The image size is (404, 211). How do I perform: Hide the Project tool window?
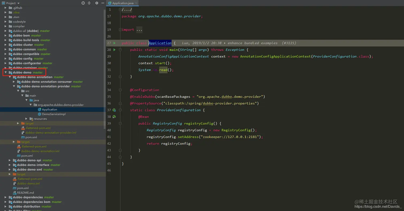point(103,3)
